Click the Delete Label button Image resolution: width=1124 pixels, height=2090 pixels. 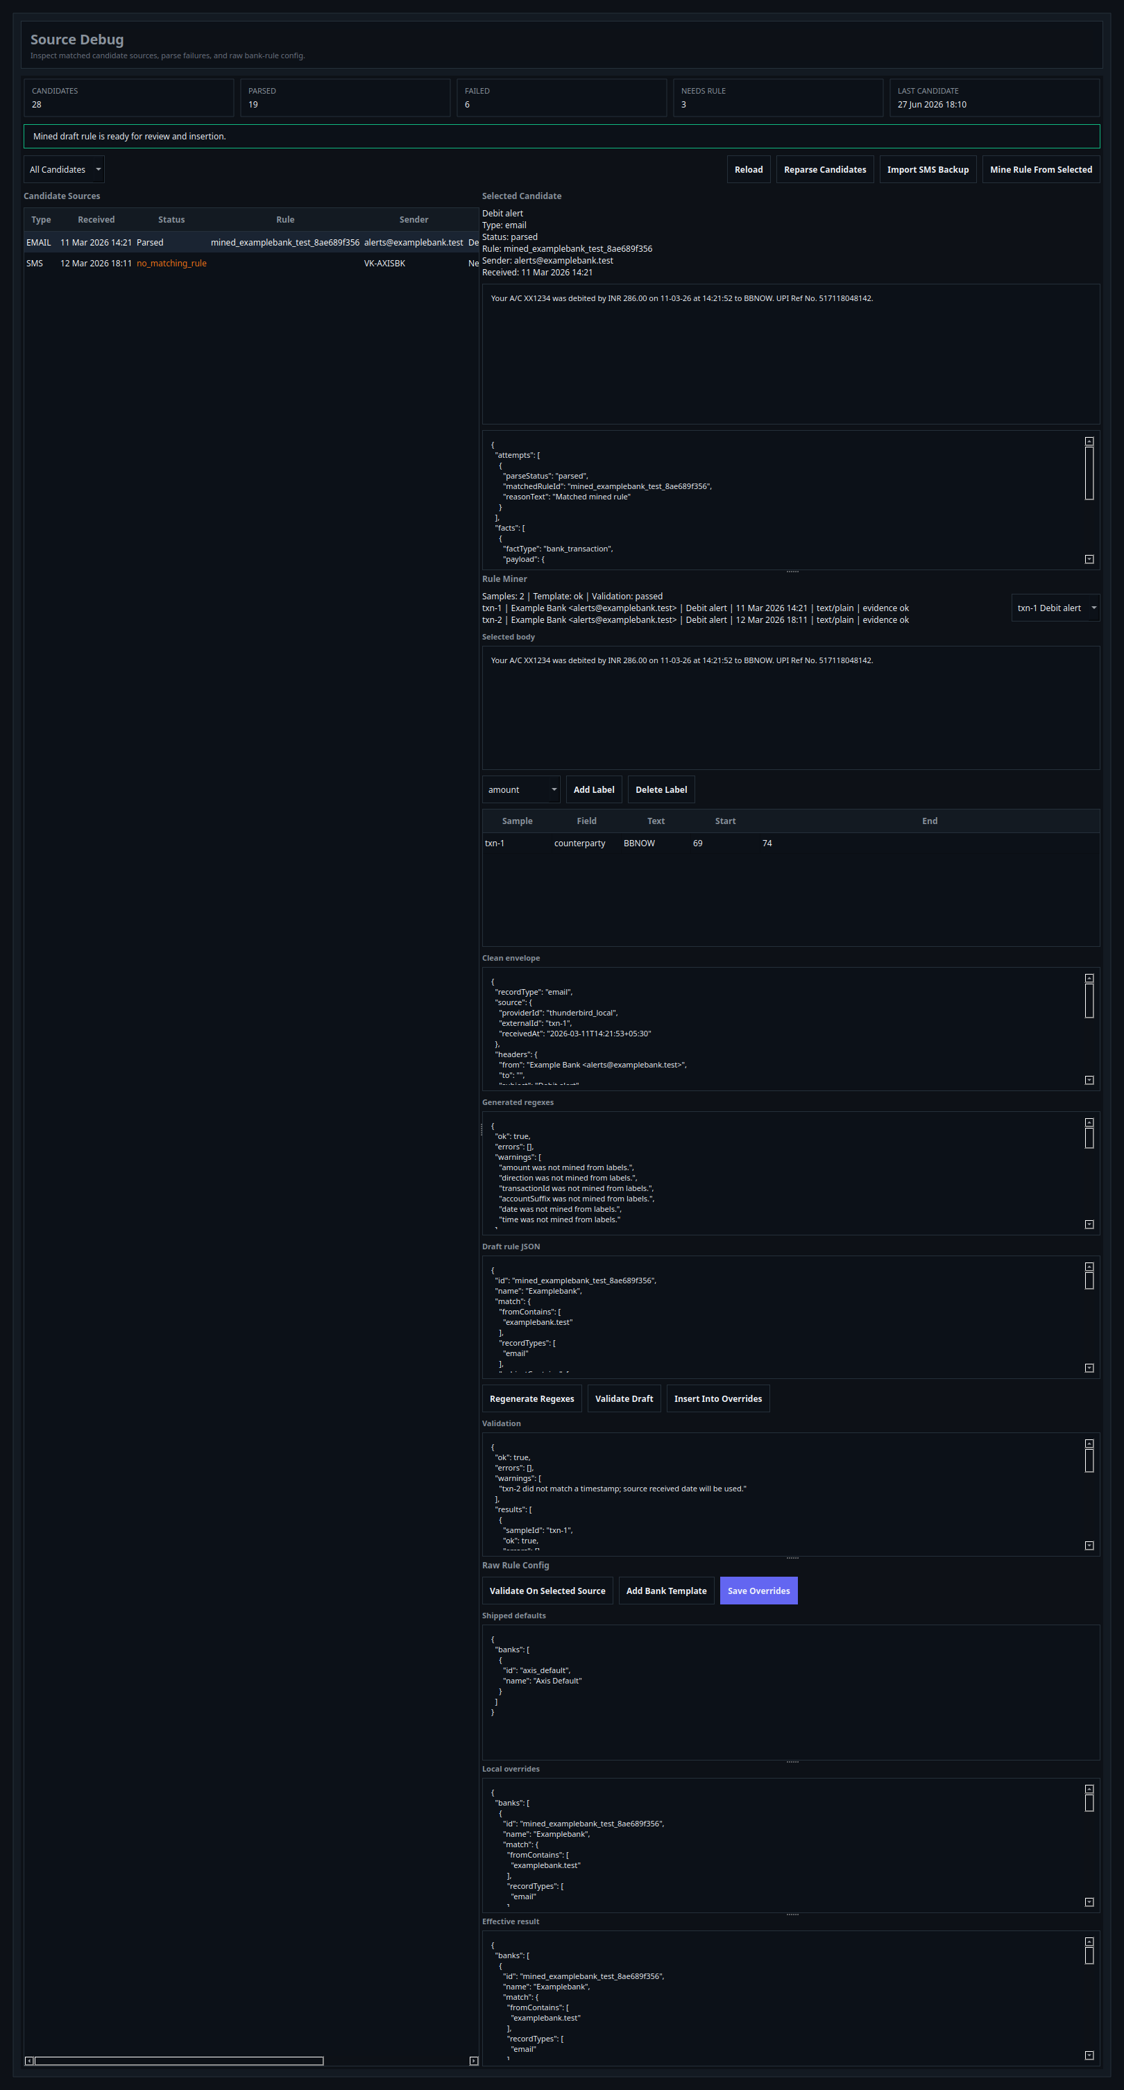661,789
